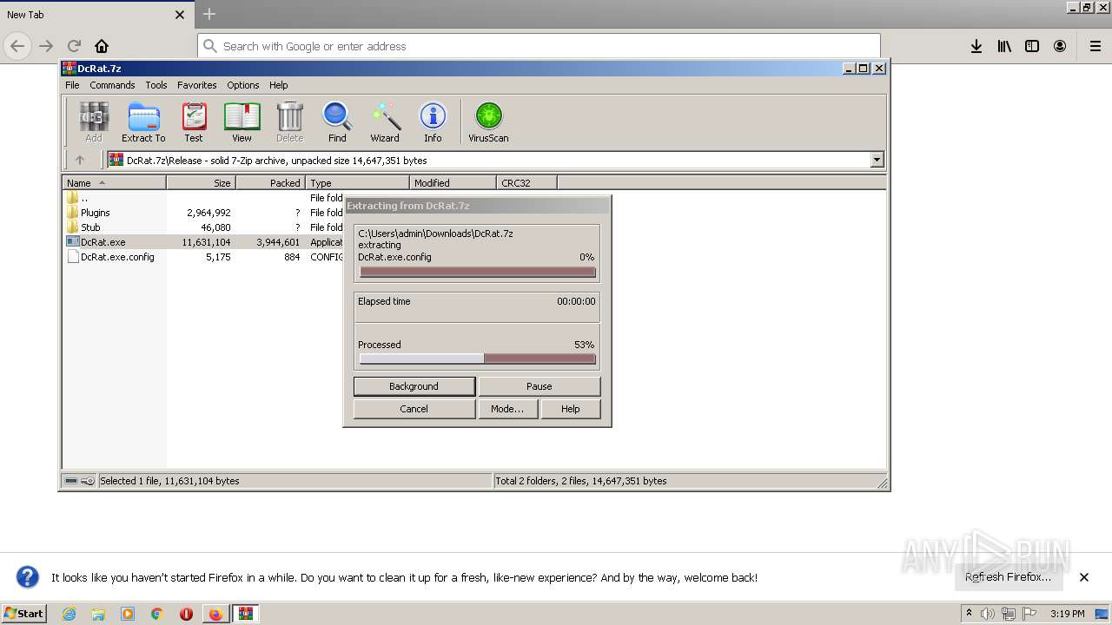Viewport: 1112px width, 625px height.
Task: Open the Favorites menu
Action: tap(197, 85)
